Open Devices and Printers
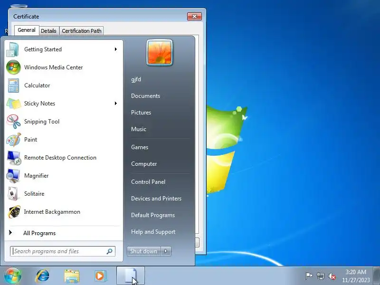This screenshot has width=380, height=285. pyautogui.click(x=156, y=199)
